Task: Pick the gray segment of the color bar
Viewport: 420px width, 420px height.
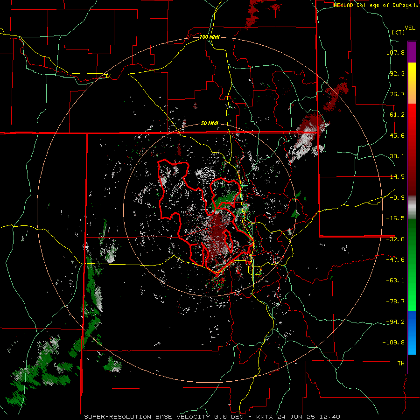Action: 412,208
